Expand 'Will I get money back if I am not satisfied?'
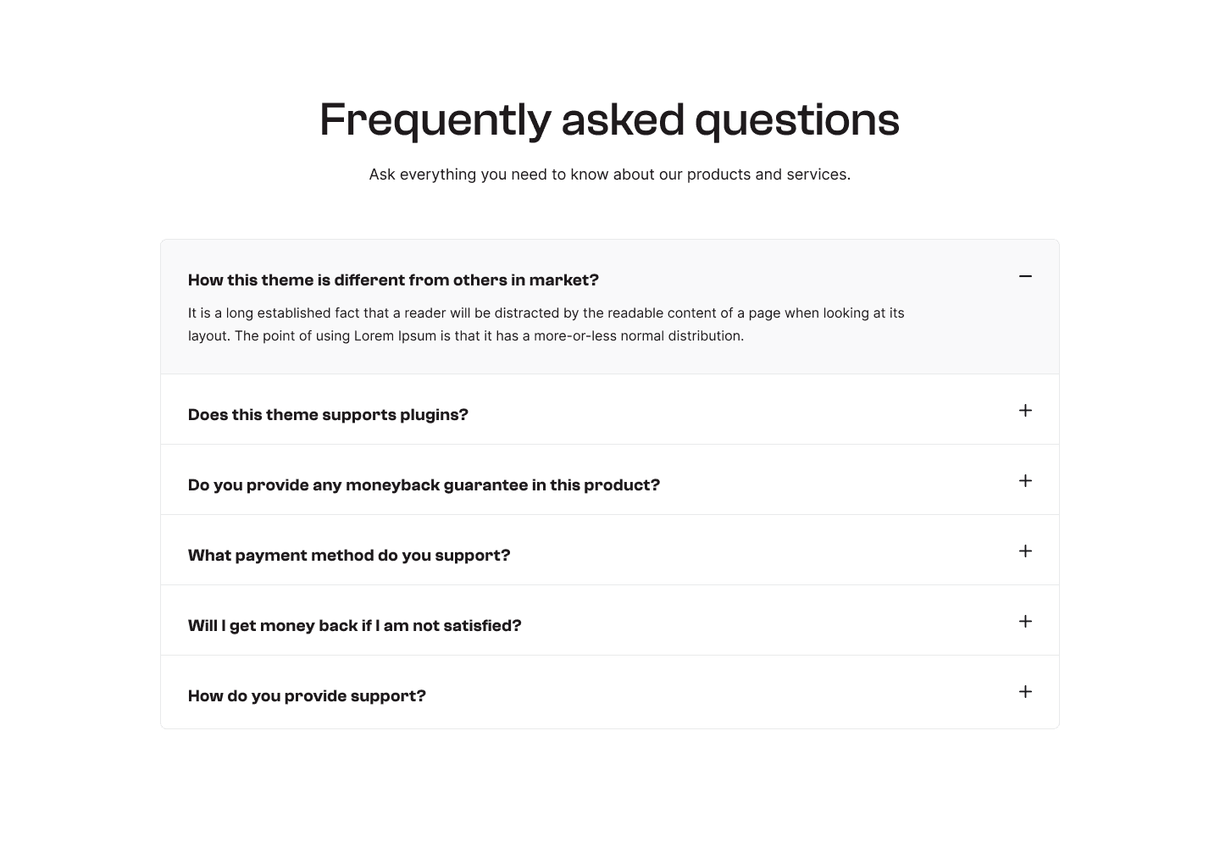Viewport: 1220px width, 847px height. [x=354, y=625]
